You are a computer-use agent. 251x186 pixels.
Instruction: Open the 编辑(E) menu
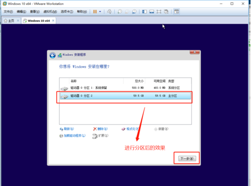pos(21,12)
